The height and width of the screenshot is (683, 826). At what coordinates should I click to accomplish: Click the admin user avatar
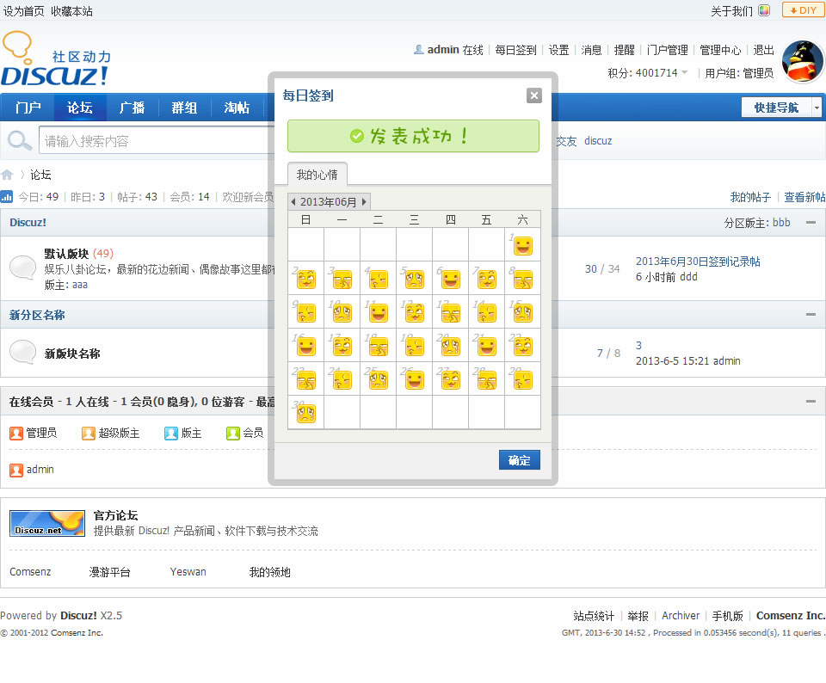(x=802, y=62)
